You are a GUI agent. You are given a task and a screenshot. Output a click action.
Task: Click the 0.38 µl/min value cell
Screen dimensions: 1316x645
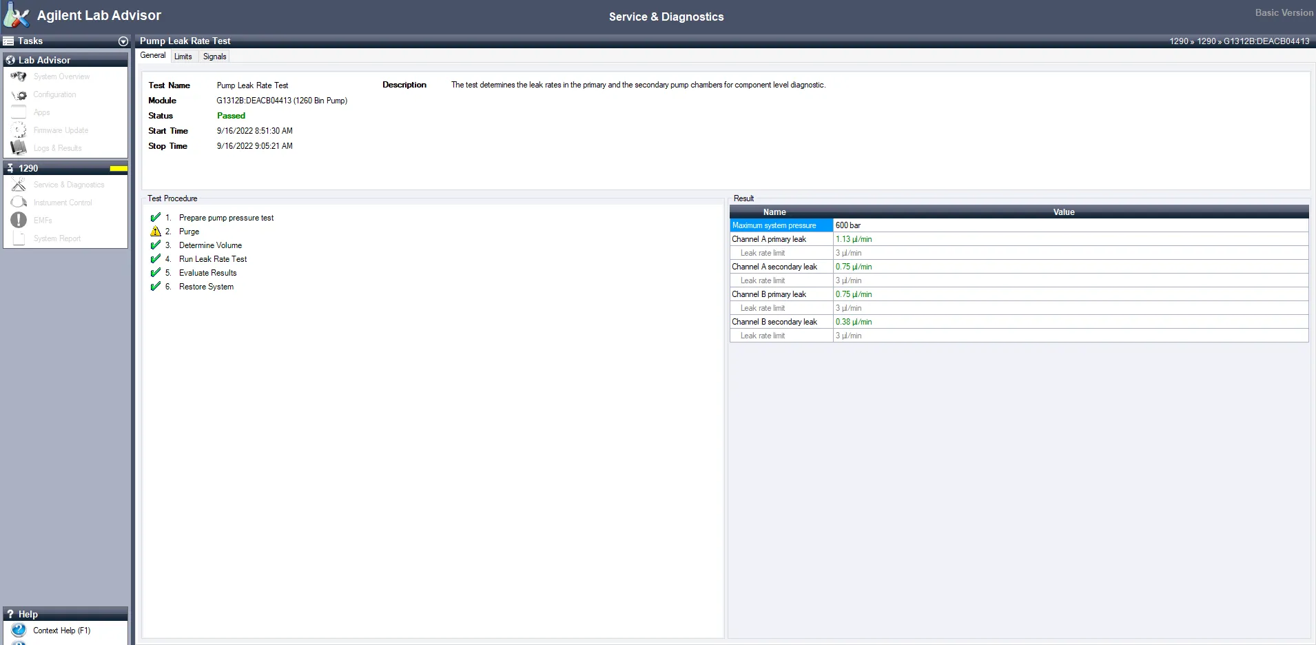pos(1071,322)
